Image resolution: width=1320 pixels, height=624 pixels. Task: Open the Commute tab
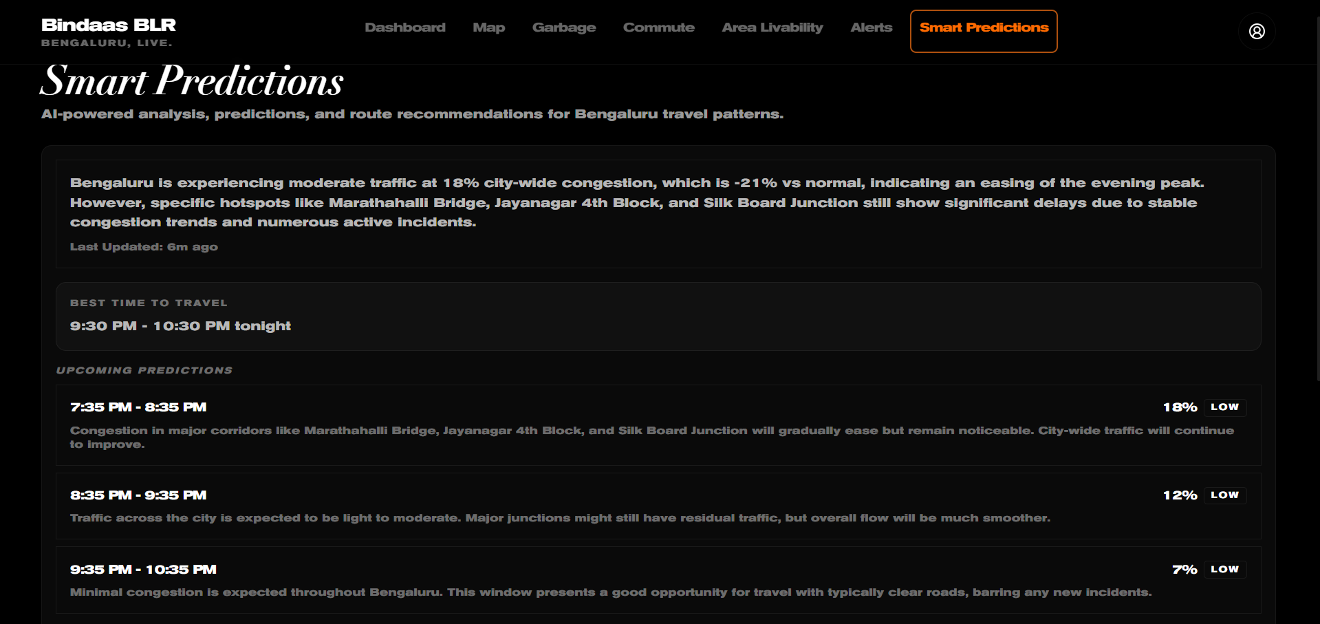click(659, 28)
